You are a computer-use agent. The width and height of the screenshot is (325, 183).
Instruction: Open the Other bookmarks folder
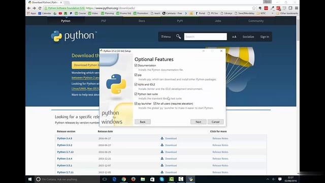coord(287,13)
